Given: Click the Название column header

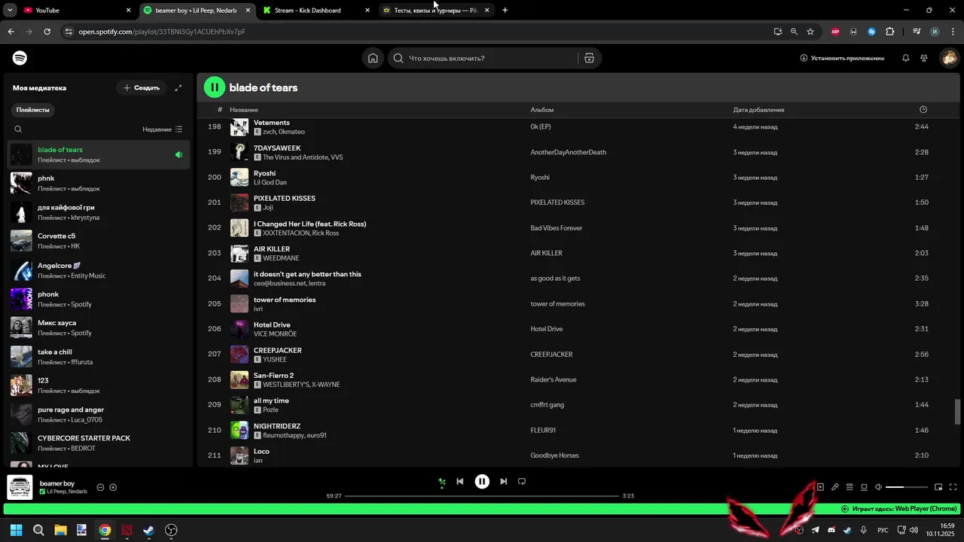Looking at the screenshot, I should click(244, 110).
